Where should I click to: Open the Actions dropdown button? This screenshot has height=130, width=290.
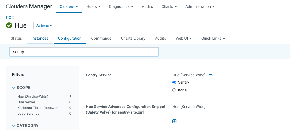pos(44,25)
